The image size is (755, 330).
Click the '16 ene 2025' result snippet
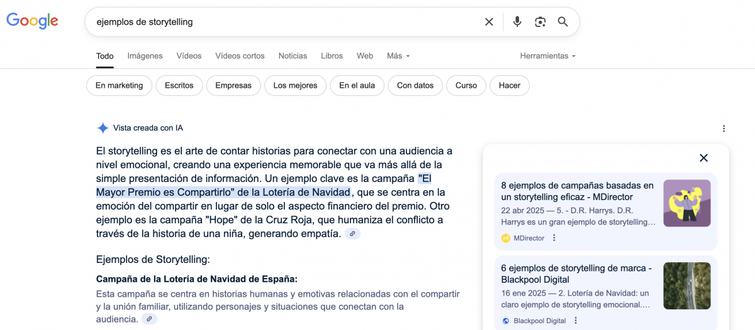(x=576, y=299)
